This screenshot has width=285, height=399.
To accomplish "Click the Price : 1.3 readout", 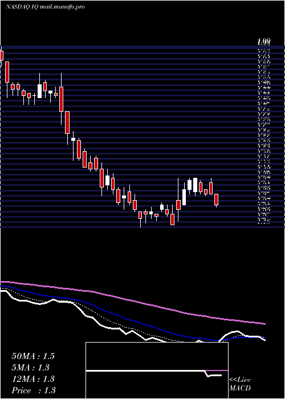I will tap(34, 390).
